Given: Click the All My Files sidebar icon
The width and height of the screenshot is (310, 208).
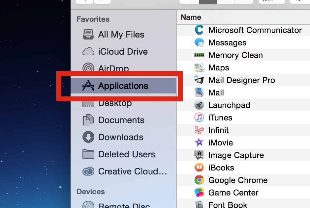Looking at the screenshot, I should click(88, 34).
